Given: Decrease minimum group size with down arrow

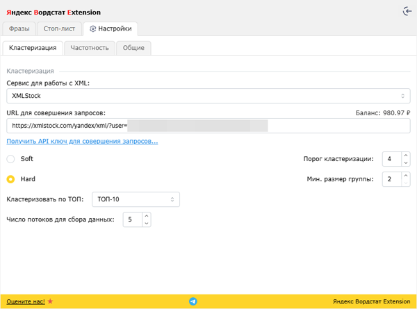Looking at the screenshot, I should pyautogui.click(x=406, y=184).
